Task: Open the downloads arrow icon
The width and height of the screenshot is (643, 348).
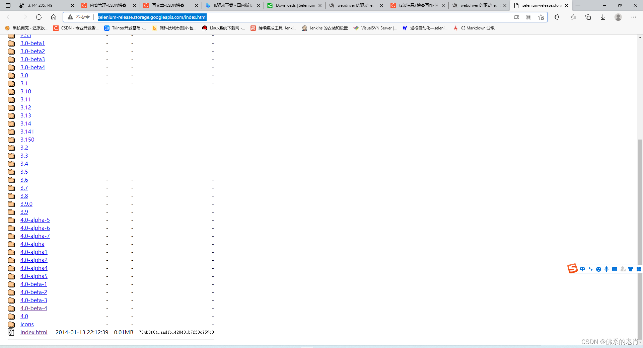Action: 603,17
